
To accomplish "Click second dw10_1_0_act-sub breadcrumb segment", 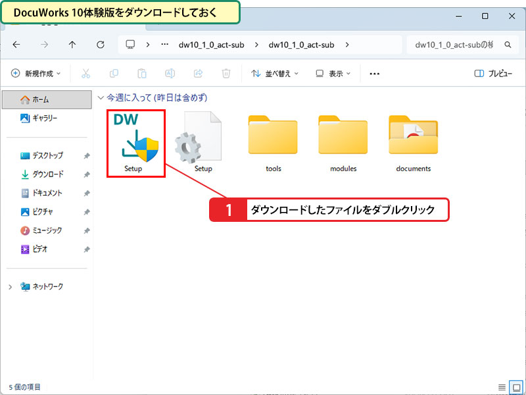I will 301,45.
